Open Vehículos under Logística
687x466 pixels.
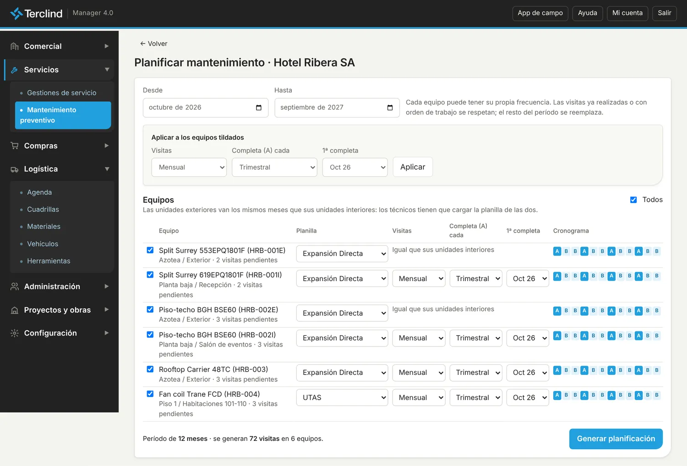coord(43,244)
